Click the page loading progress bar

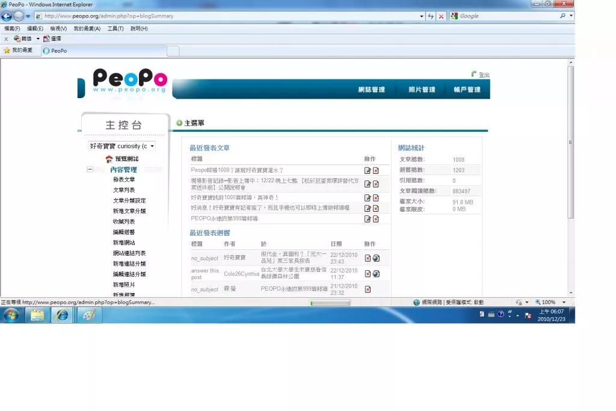click(330, 303)
